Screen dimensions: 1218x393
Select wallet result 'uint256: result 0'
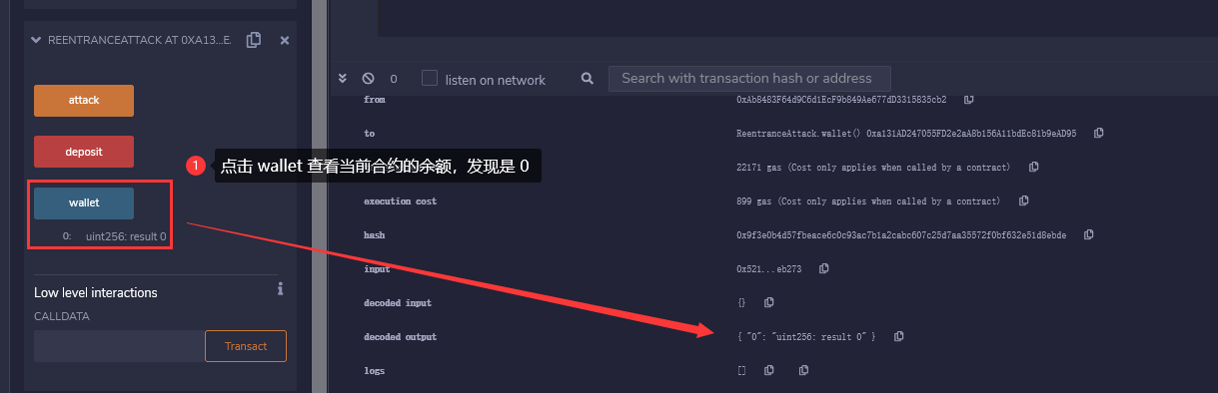126,236
